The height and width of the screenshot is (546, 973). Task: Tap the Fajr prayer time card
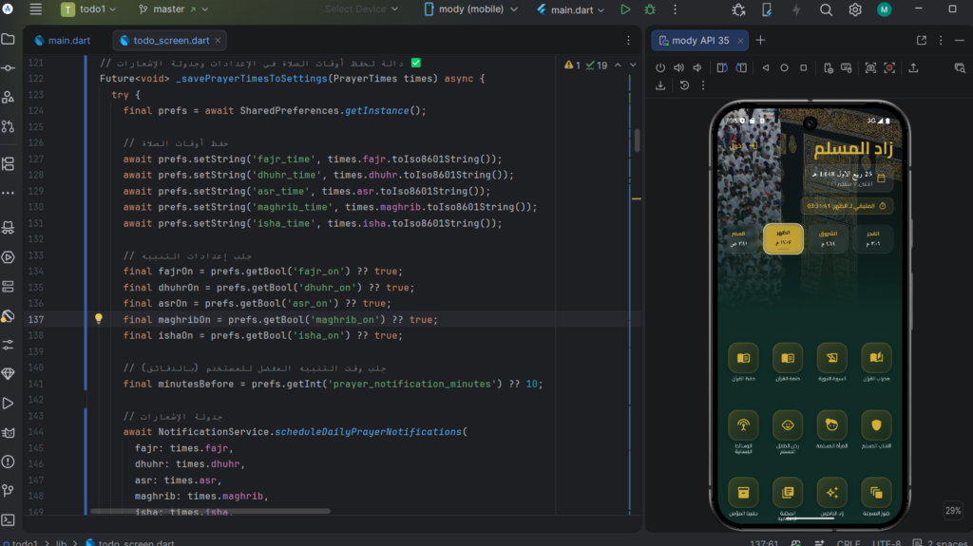point(873,239)
